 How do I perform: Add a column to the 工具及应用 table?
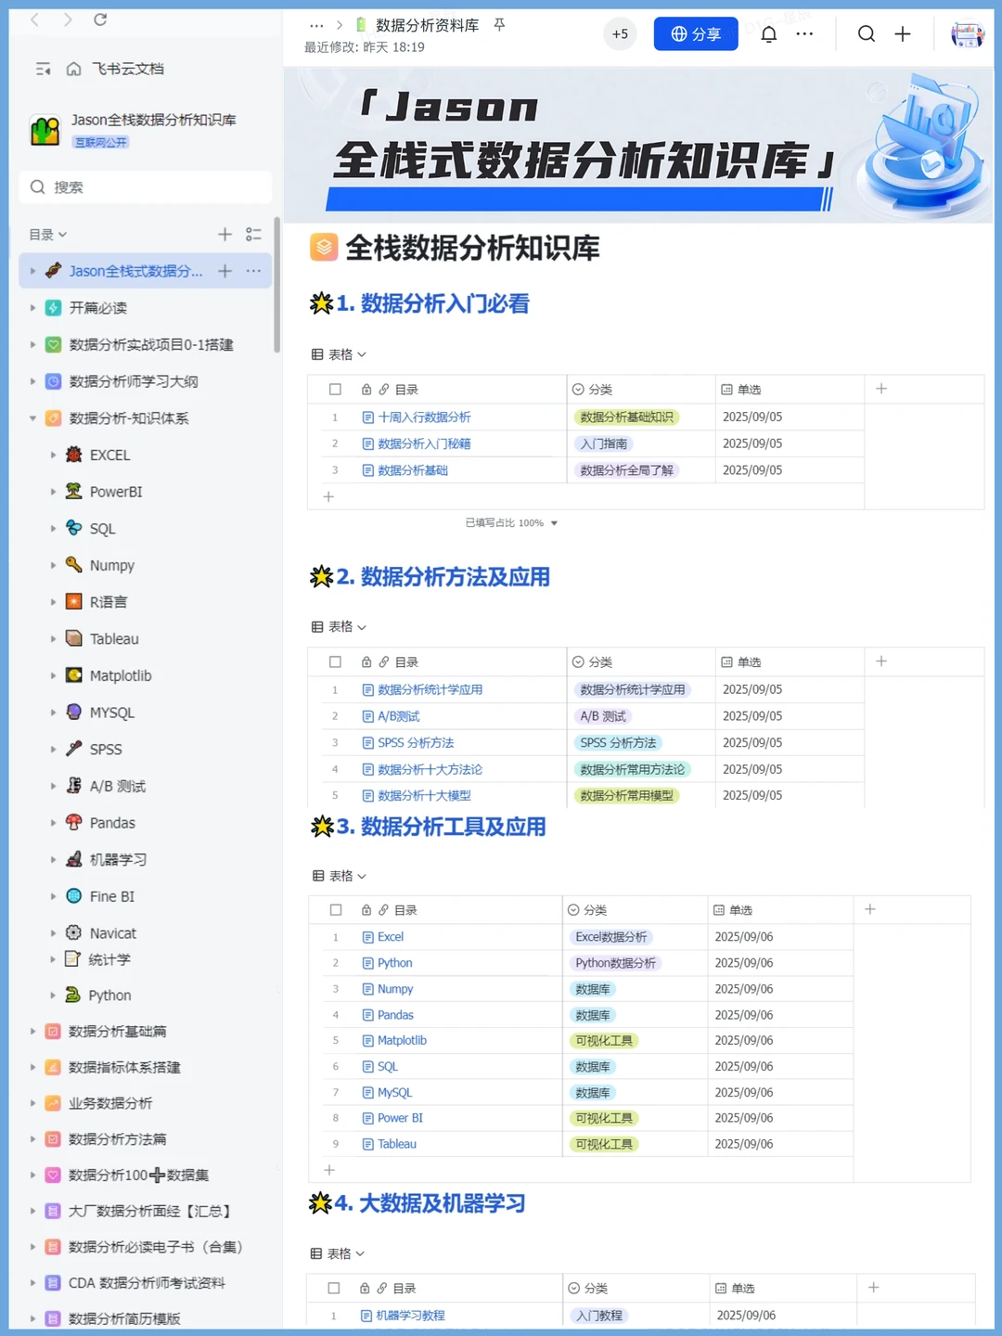(870, 909)
